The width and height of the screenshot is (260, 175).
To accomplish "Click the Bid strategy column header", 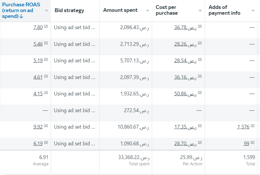I will [x=69, y=10].
